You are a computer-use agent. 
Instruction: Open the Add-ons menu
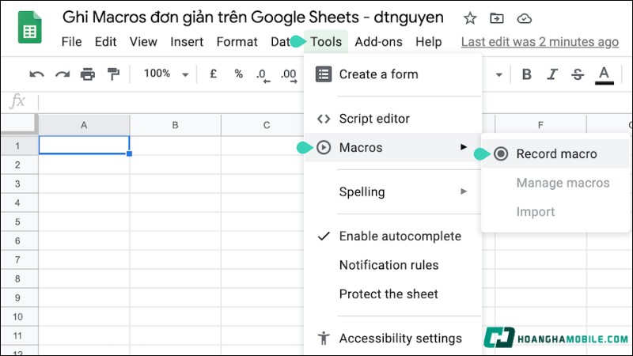[378, 42]
